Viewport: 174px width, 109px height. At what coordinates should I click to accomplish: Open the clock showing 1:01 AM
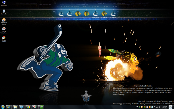click(x=165, y=107)
